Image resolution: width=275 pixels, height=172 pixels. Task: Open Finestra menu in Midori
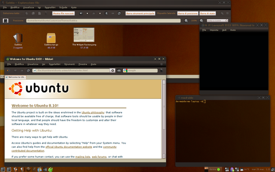(82, 64)
